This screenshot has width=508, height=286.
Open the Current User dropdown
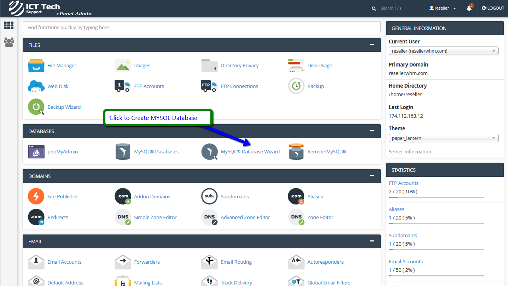443,51
